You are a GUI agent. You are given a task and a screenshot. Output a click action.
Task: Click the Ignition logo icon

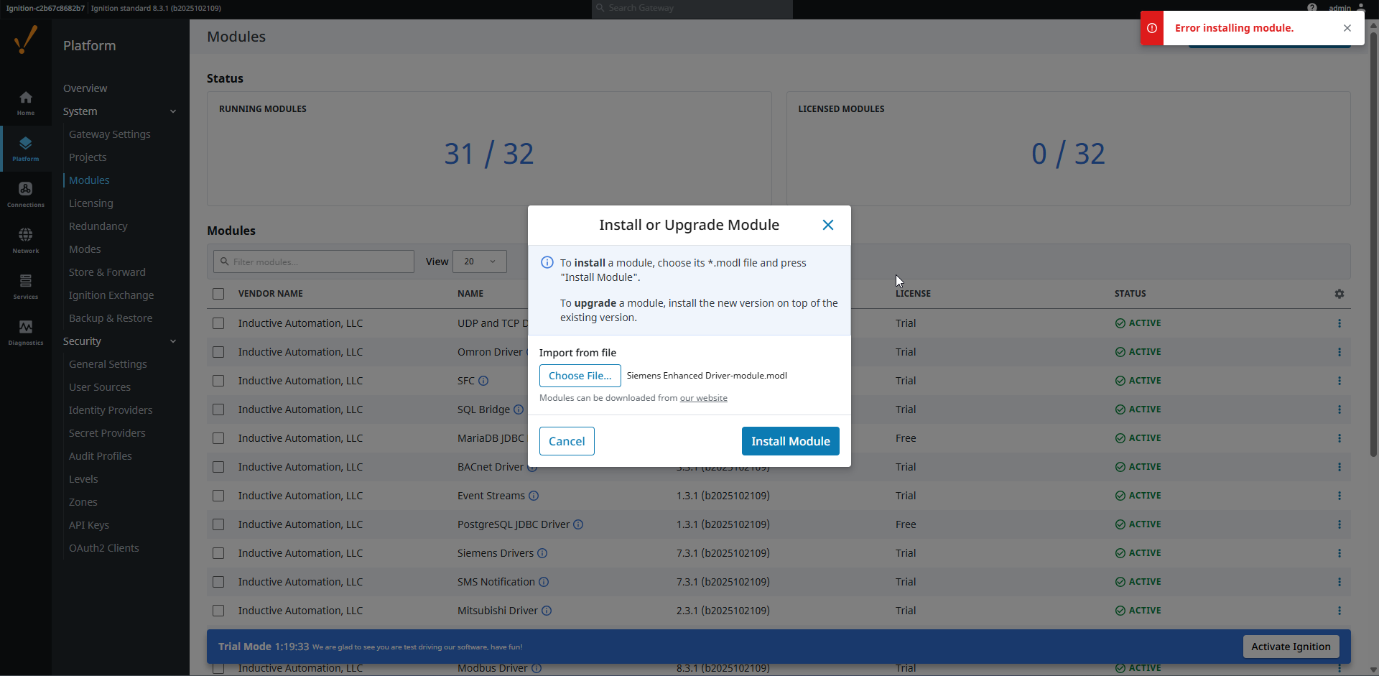pos(26,40)
